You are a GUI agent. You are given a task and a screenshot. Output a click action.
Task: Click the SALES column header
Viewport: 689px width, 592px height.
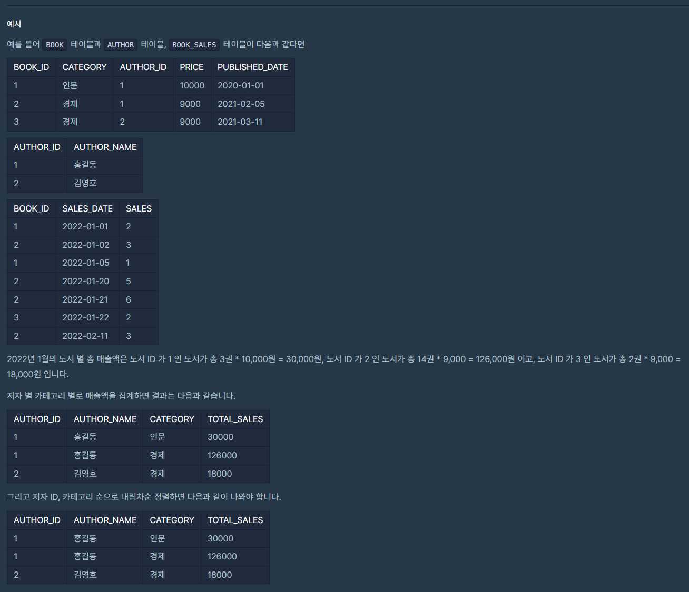pyautogui.click(x=139, y=208)
